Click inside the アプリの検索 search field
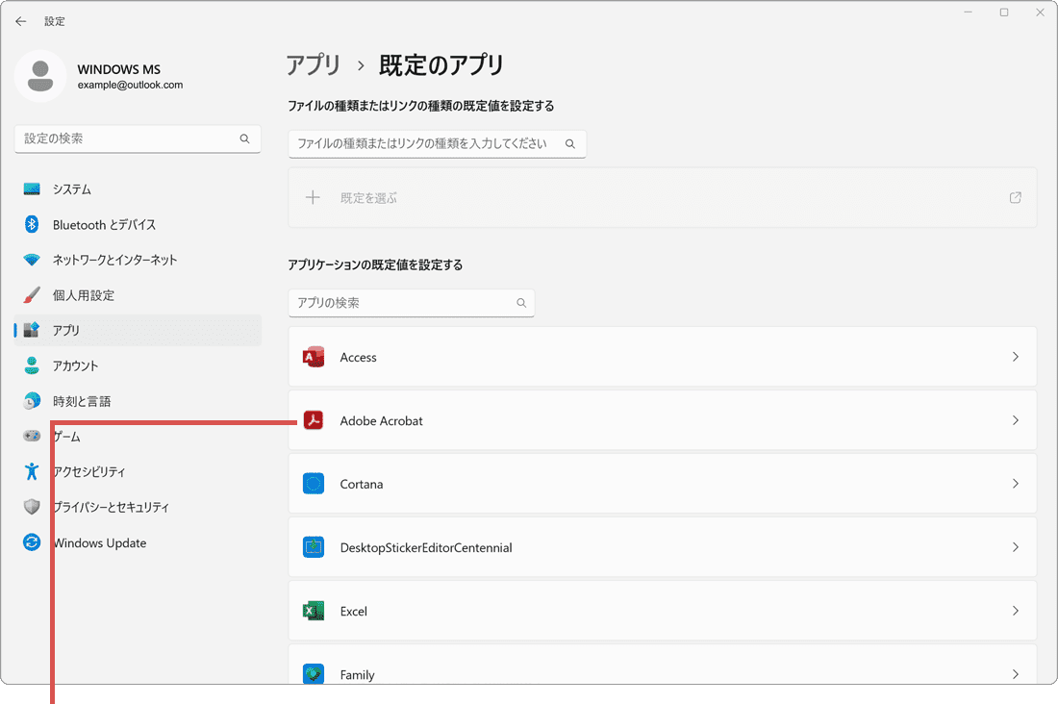 click(x=412, y=303)
